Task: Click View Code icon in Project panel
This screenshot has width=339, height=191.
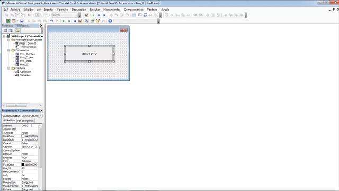Action: tap(5, 31)
